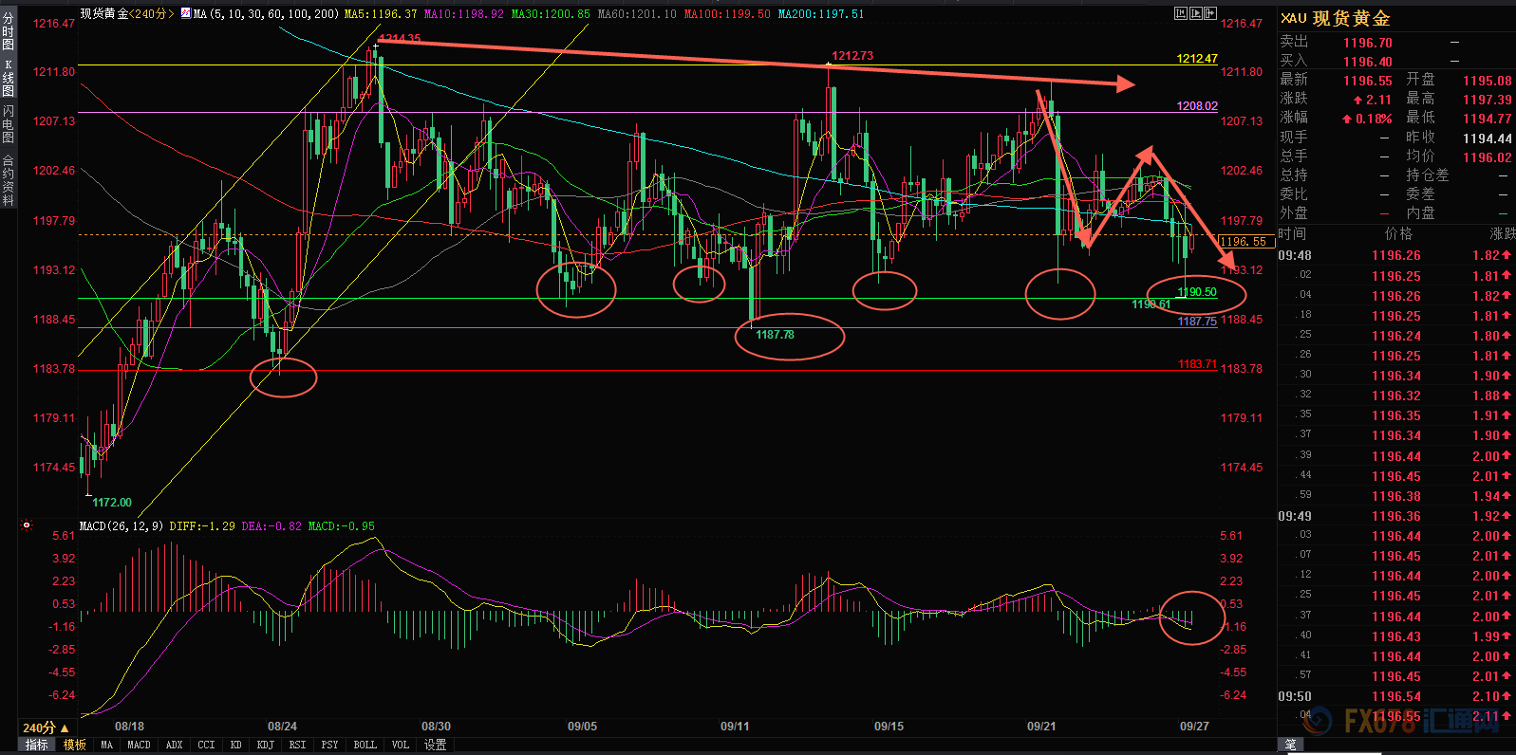Click the 1208.02 purple price line label
This screenshot has width=1516, height=755.
pyautogui.click(x=1197, y=106)
